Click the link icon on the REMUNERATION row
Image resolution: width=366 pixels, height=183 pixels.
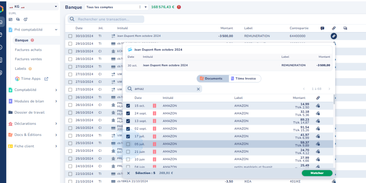(333, 36)
